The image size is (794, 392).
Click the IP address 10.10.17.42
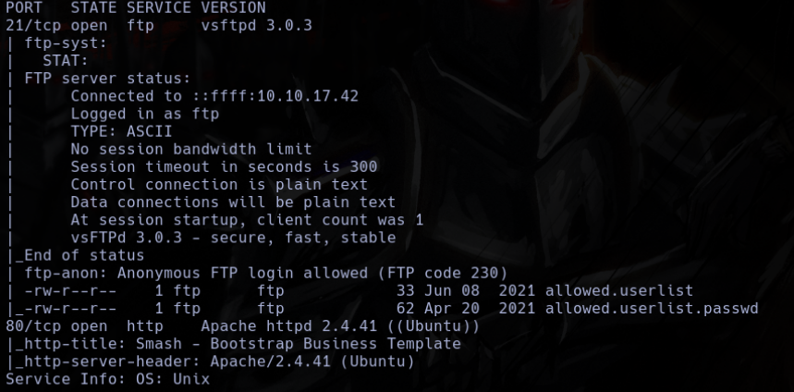[x=308, y=96]
